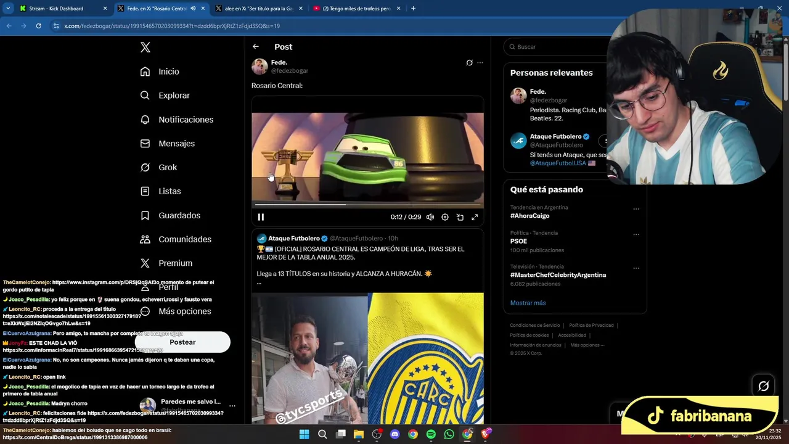Screen dimensions: 789x444
Task: Open video settings gear
Action: click(x=445, y=217)
